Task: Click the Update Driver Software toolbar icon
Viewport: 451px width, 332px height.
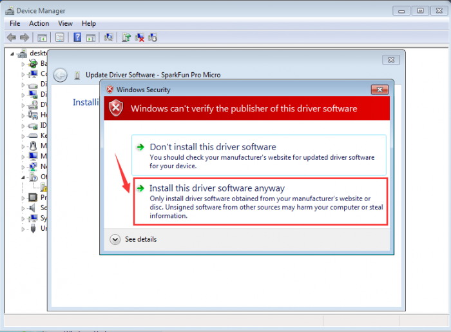Action: [126, 37]
